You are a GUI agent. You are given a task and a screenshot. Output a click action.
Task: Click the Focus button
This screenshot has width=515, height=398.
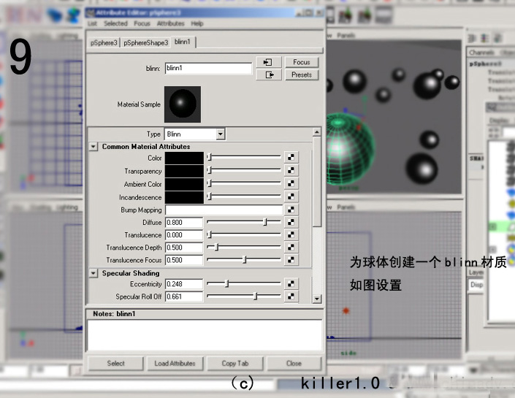coord(302,62)
